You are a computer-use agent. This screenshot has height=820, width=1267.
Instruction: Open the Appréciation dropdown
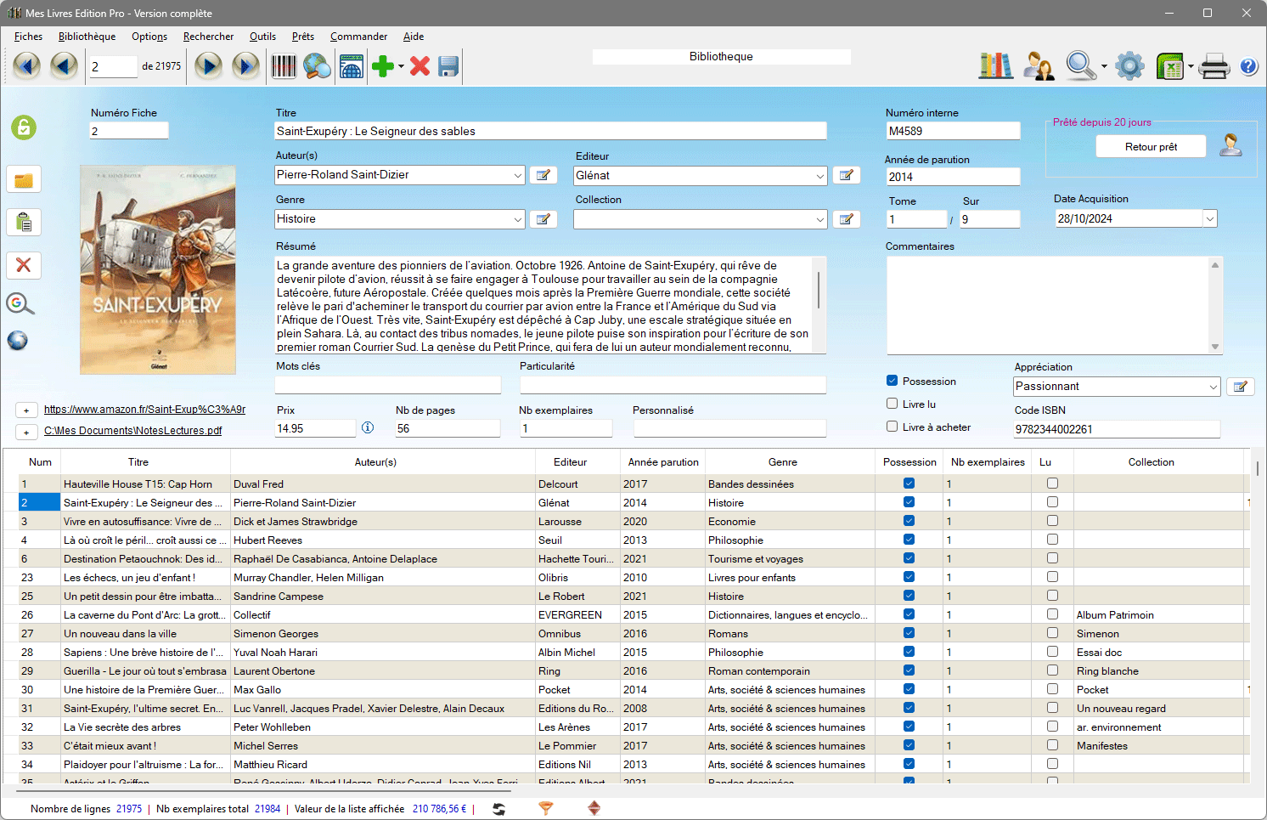point(1214,387)
